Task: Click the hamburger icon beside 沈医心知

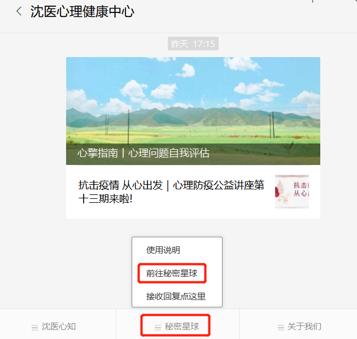Action: 35,327
